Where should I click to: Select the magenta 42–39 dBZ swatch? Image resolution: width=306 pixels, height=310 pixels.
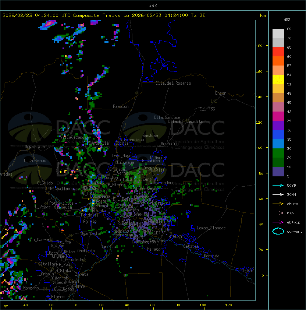pos(278,116)
